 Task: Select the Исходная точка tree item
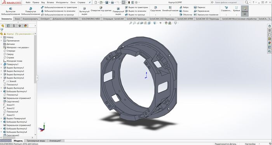point(13,61)
